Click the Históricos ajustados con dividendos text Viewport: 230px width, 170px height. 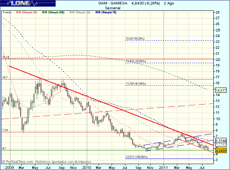63,162
